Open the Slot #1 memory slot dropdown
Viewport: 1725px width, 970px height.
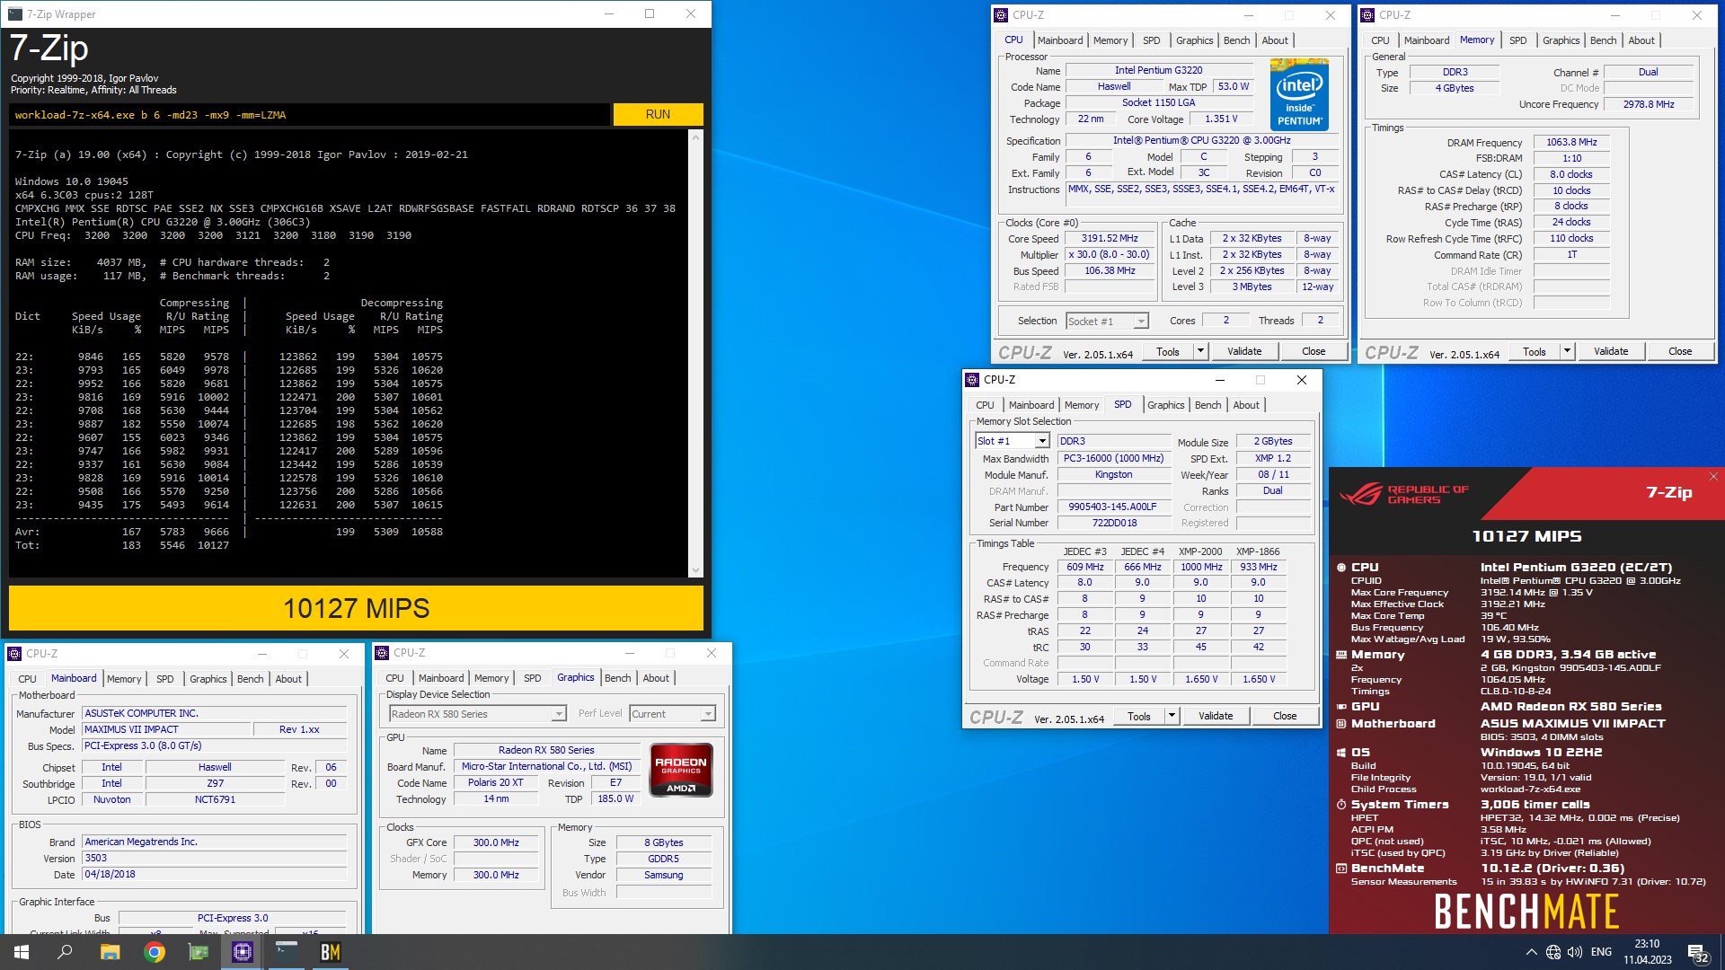[x=1012, y=441]
